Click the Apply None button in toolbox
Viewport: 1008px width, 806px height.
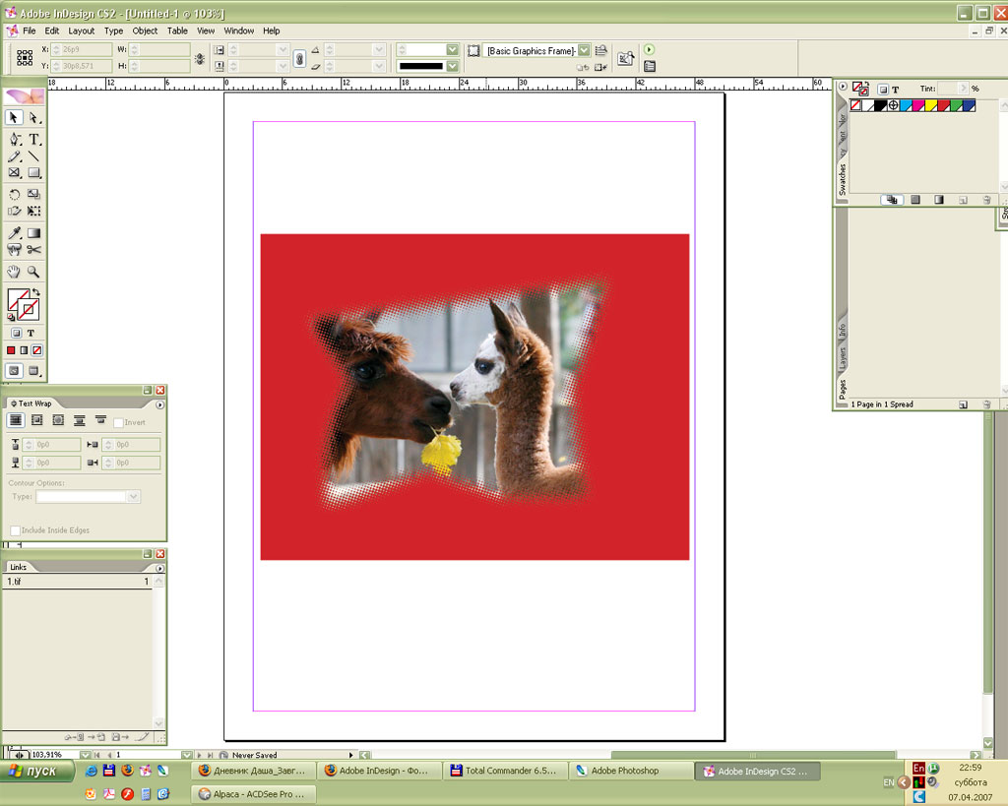[37, 350]
